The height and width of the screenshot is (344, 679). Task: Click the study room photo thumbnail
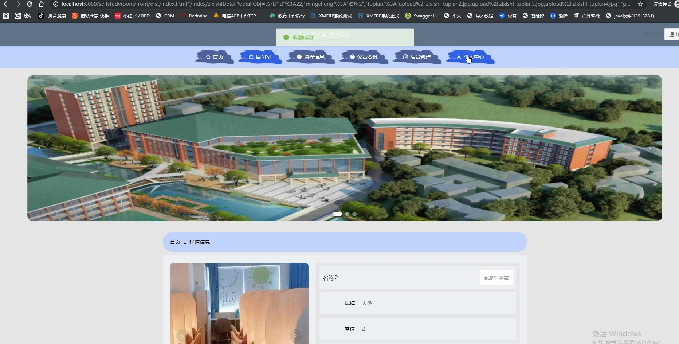point(239,303)
